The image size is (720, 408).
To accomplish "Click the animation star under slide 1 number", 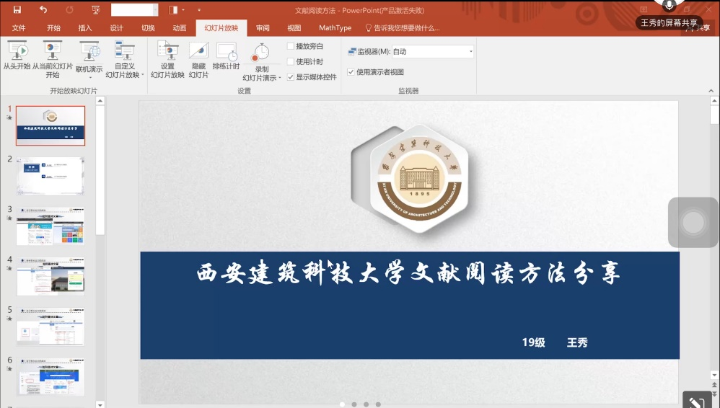I will [x=9, y=118].
